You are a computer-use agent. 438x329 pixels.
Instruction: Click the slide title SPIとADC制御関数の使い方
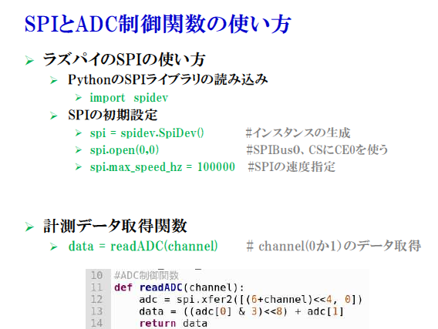(158, 24)
